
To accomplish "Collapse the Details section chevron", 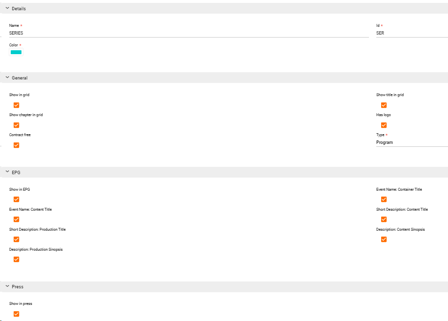I will click(x=7, y=8).
